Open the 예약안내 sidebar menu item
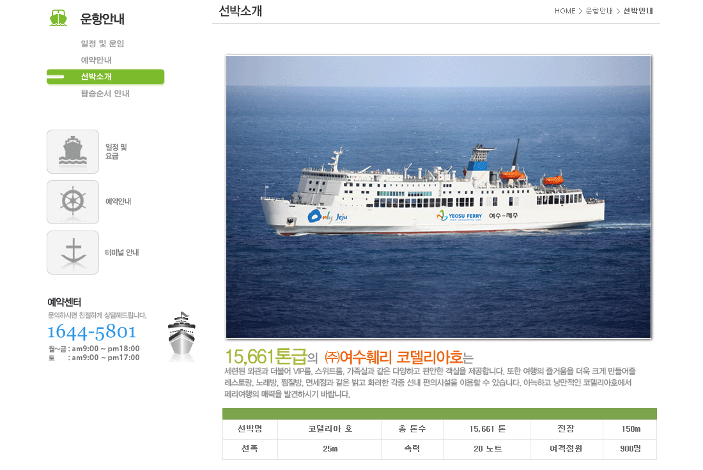703x470 pixels. pos(96,60)
